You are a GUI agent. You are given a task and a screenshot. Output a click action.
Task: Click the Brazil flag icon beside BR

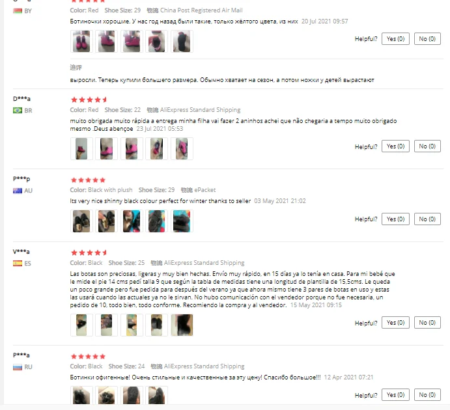click(18, 111)
